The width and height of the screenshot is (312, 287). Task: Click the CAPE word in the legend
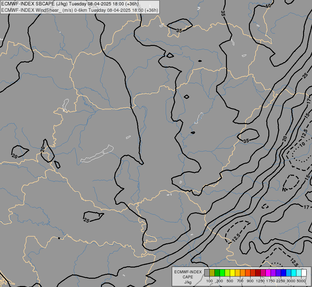pyautogui.click(x=188, y=277)
